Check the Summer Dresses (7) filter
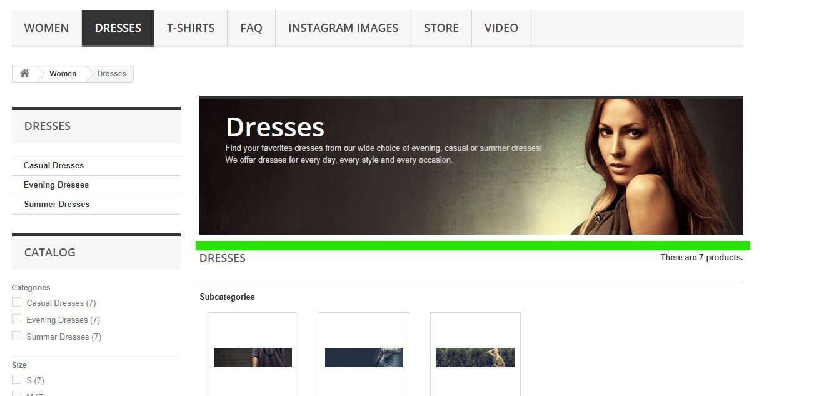 click(17, 336)
